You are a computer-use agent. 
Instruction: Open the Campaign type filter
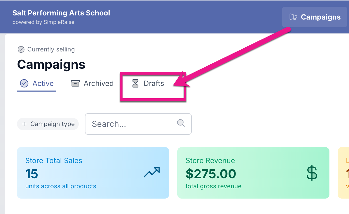[x=48, y=124]
